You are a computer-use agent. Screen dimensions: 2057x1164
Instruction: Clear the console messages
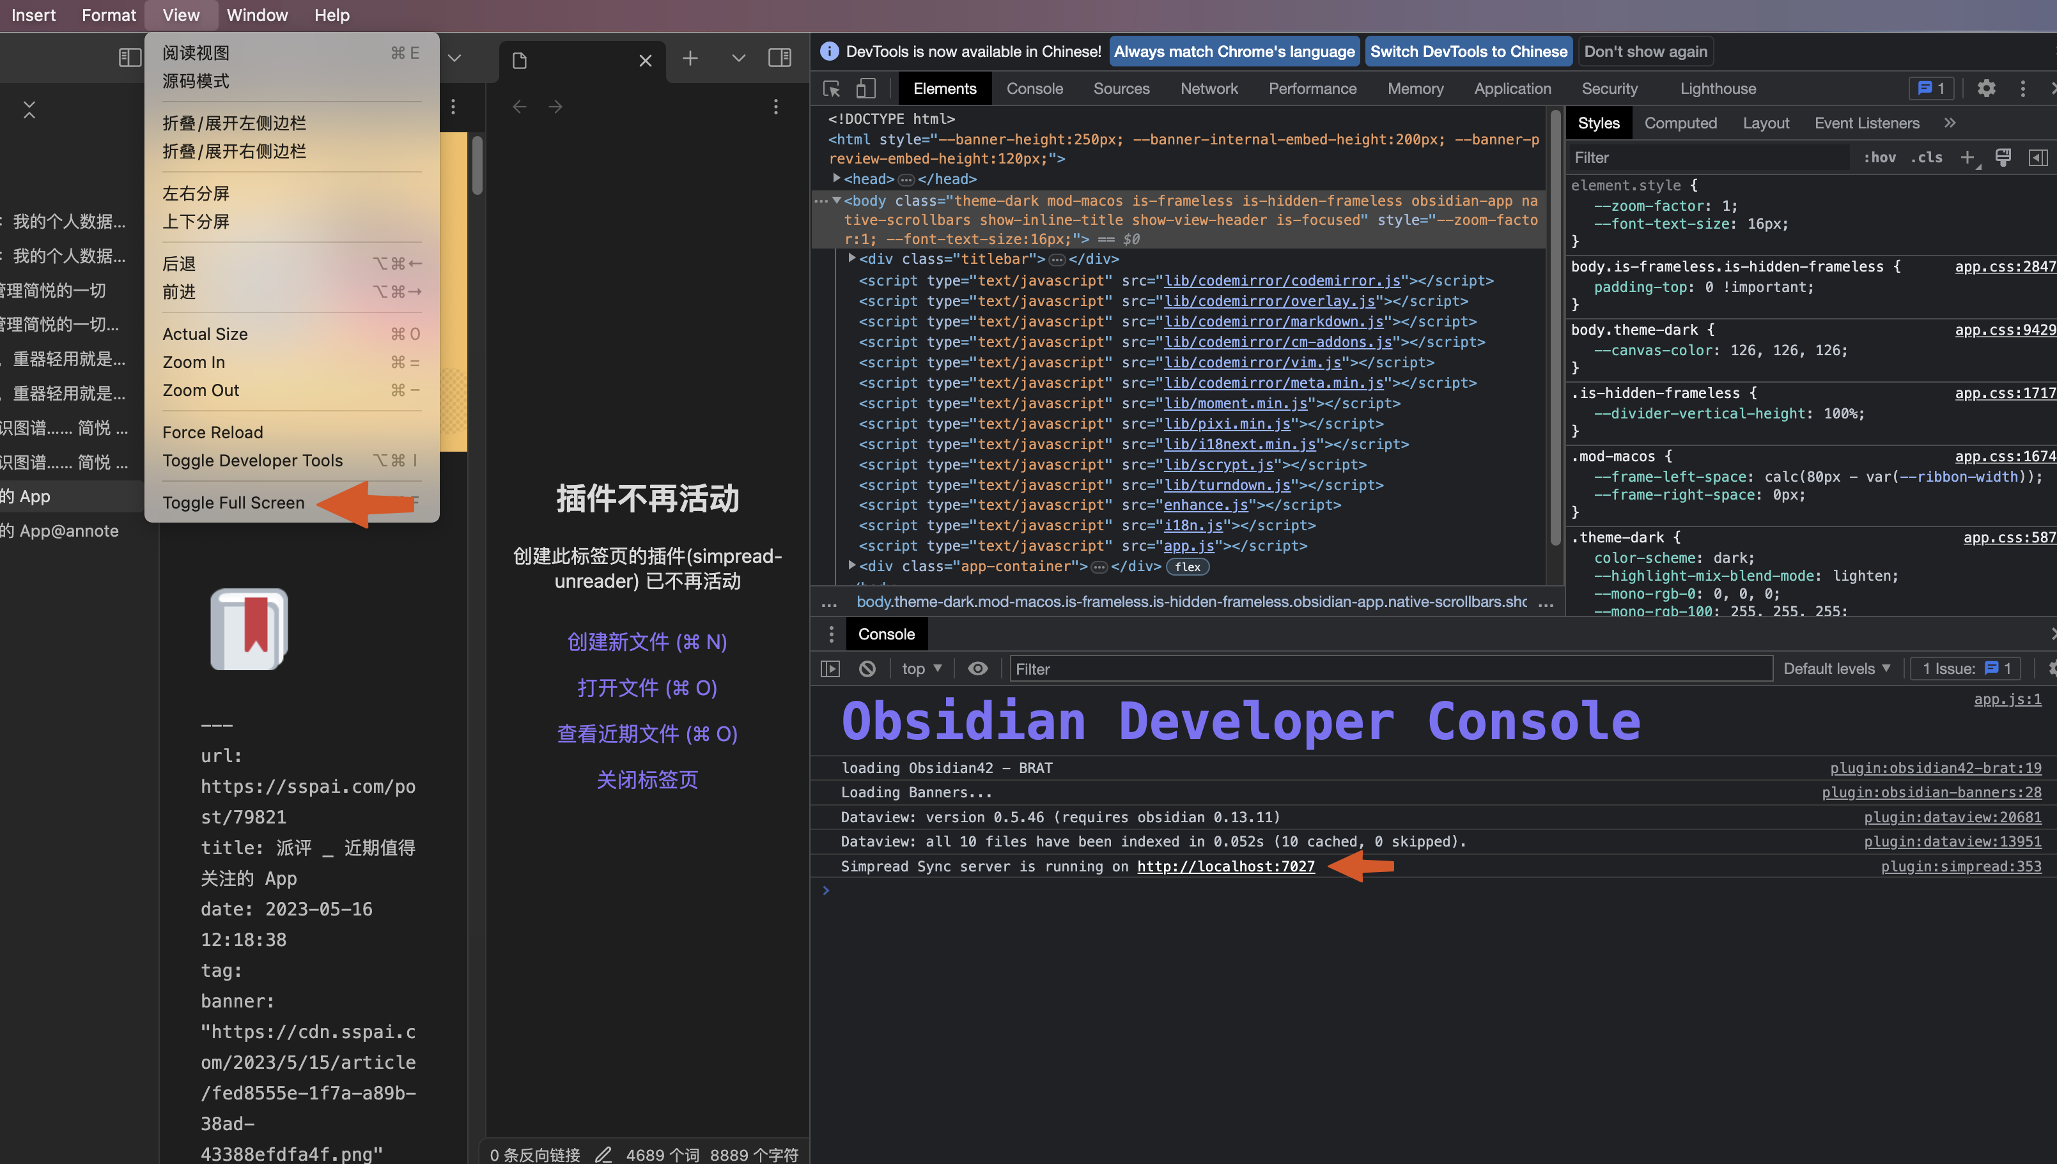point(867,668)
